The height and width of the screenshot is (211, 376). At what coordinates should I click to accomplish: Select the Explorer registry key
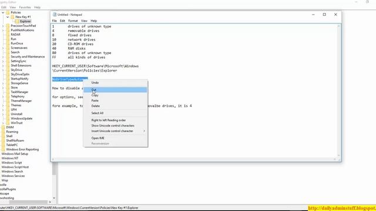25,22
